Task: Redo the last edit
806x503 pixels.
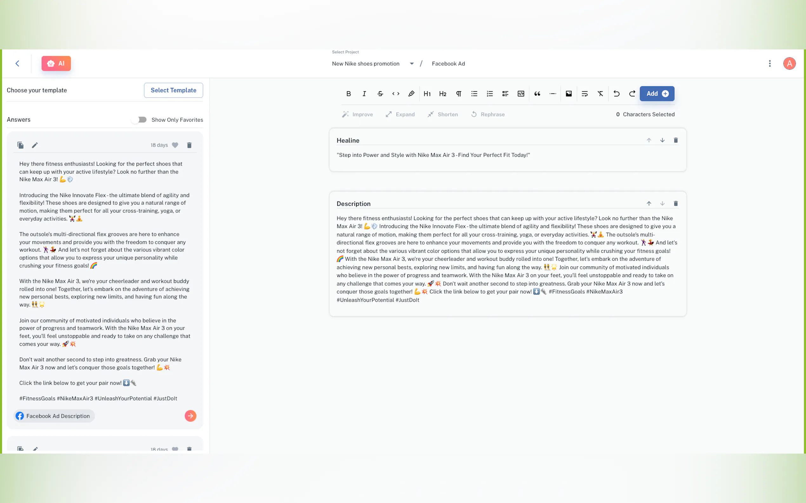Action: 632,94
